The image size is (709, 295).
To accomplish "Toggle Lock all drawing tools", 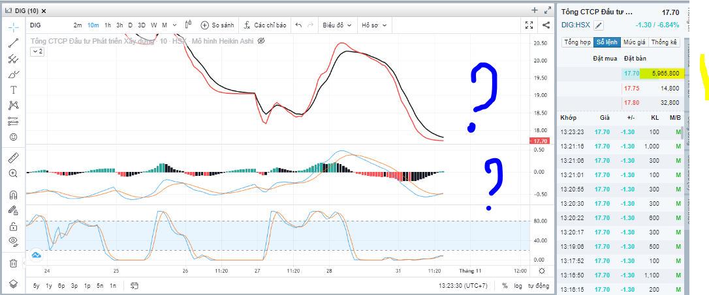I will click(13, 226).
